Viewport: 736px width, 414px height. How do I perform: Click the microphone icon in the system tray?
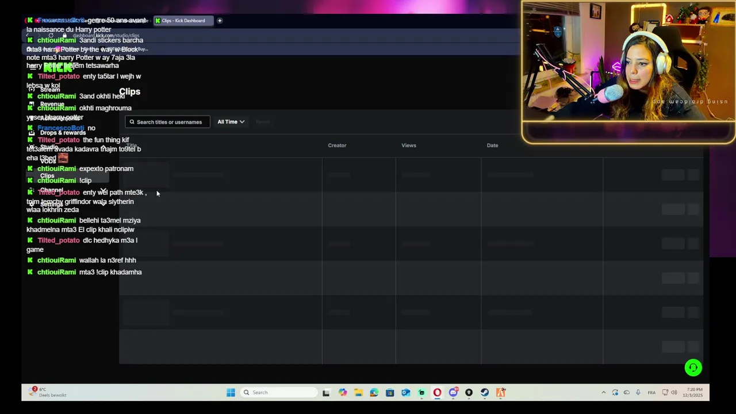tap(638, 393)
